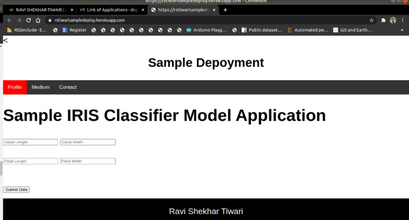Viewport: 409px width, 220px height.
Task: Bookmark this page with the star icon
Action: (371, 20)
